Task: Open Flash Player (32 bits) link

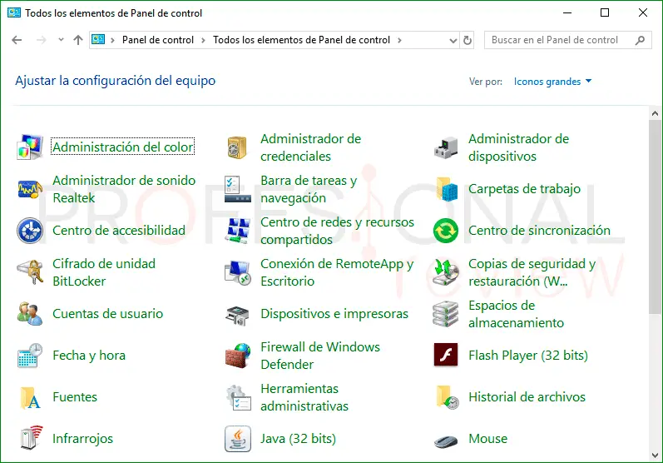Action: point(528,355)
